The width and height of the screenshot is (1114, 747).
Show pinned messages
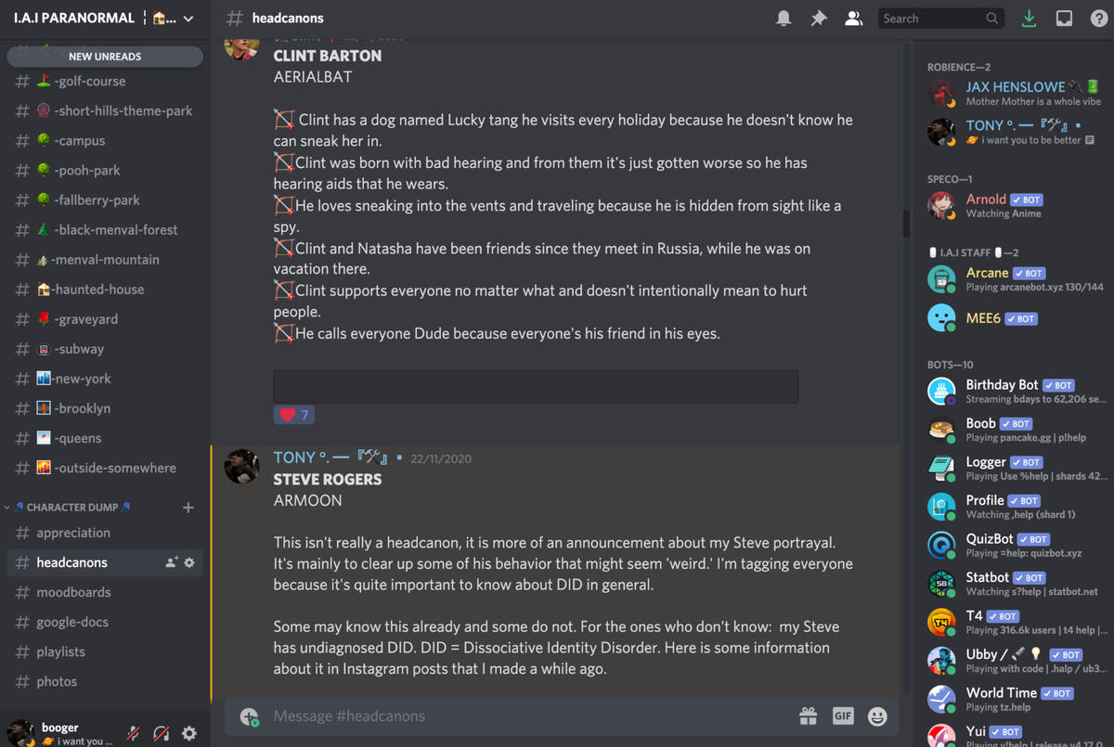point(819,19)
